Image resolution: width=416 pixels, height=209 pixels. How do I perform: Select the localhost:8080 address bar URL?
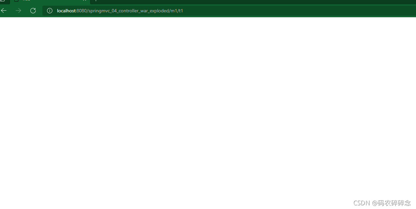pyautogui.click(x=120, y=11)
